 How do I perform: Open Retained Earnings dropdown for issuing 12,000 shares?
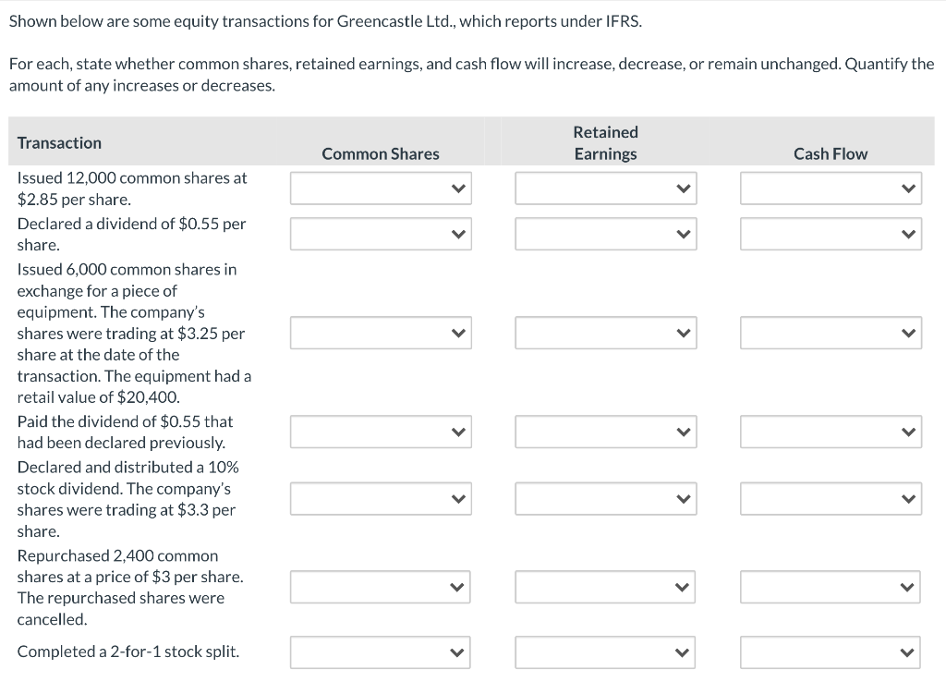(605, 188)
